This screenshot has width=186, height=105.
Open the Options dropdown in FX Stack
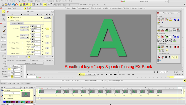[31, 15]
